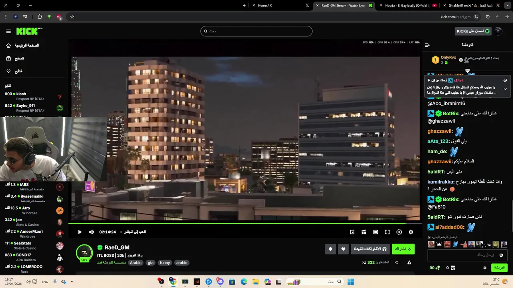Image resolution: width=513 pixels, height=288 pixels.
Task: Open تصفح browse page
Action: [15, 58]
